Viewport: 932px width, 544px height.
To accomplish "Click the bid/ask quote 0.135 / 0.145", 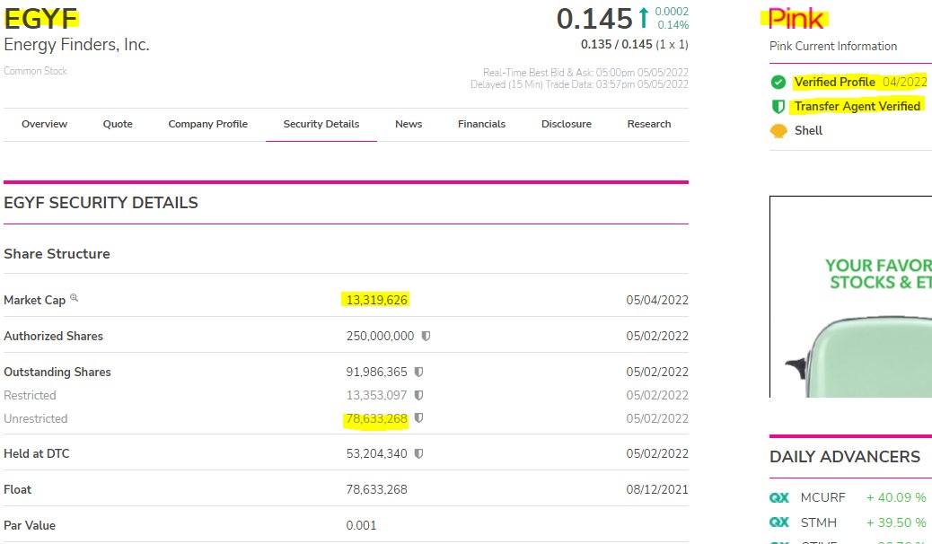I will point(616,45).
